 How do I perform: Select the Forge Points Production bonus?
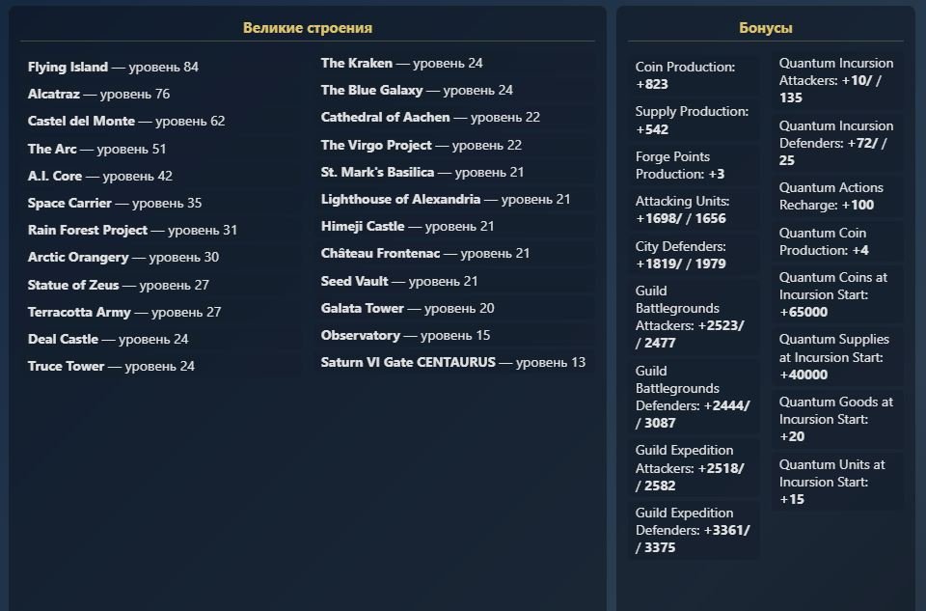click(693, 165)
